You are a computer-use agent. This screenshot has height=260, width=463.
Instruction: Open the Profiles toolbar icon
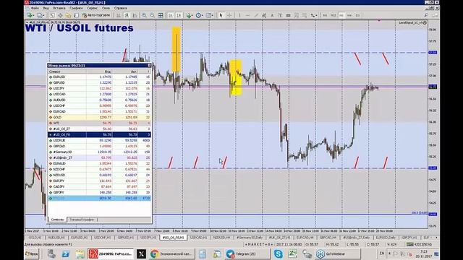click(41, 15)
